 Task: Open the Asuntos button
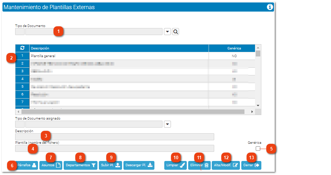51,165
